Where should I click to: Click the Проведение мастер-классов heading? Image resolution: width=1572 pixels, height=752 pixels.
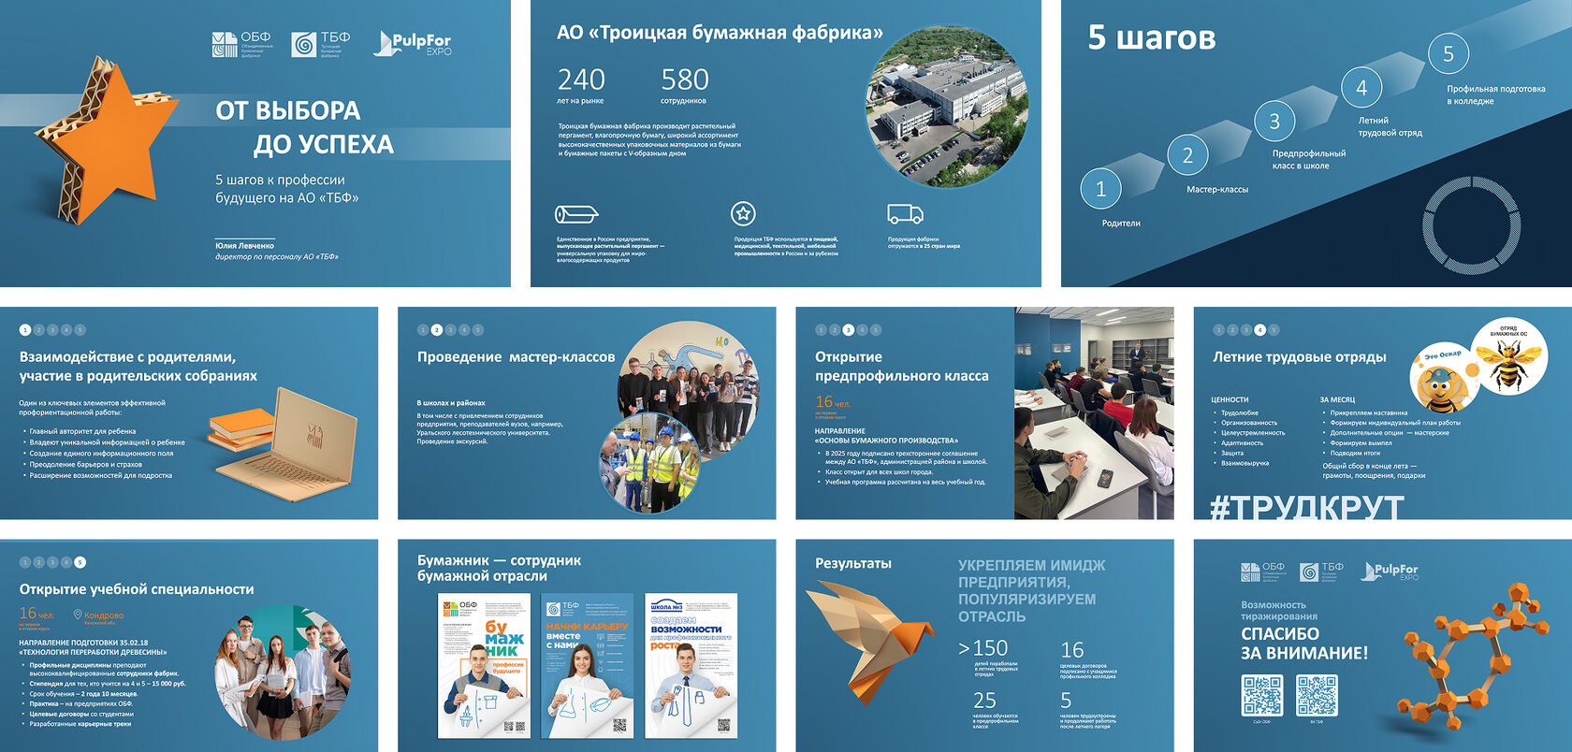pos(516,356)
